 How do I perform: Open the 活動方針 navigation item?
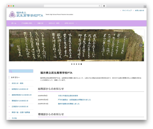click(40, 23)
